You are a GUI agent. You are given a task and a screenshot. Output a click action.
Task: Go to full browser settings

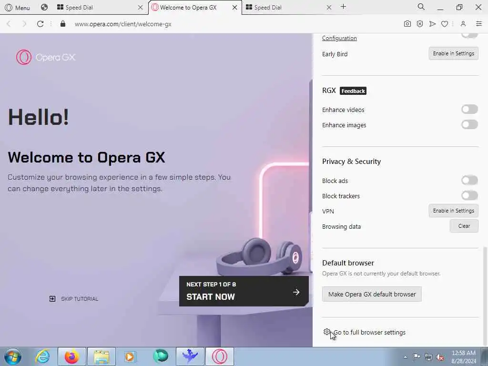point(369,332)
